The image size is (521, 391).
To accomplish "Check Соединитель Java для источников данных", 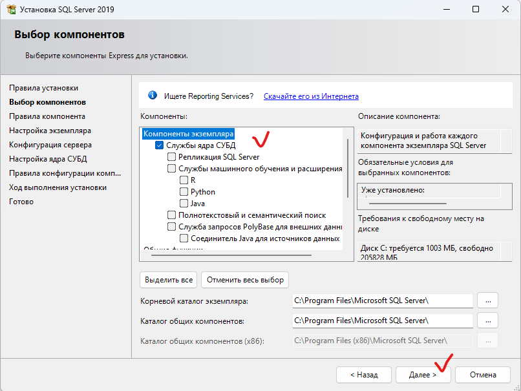I will click(x=184, y=238).
